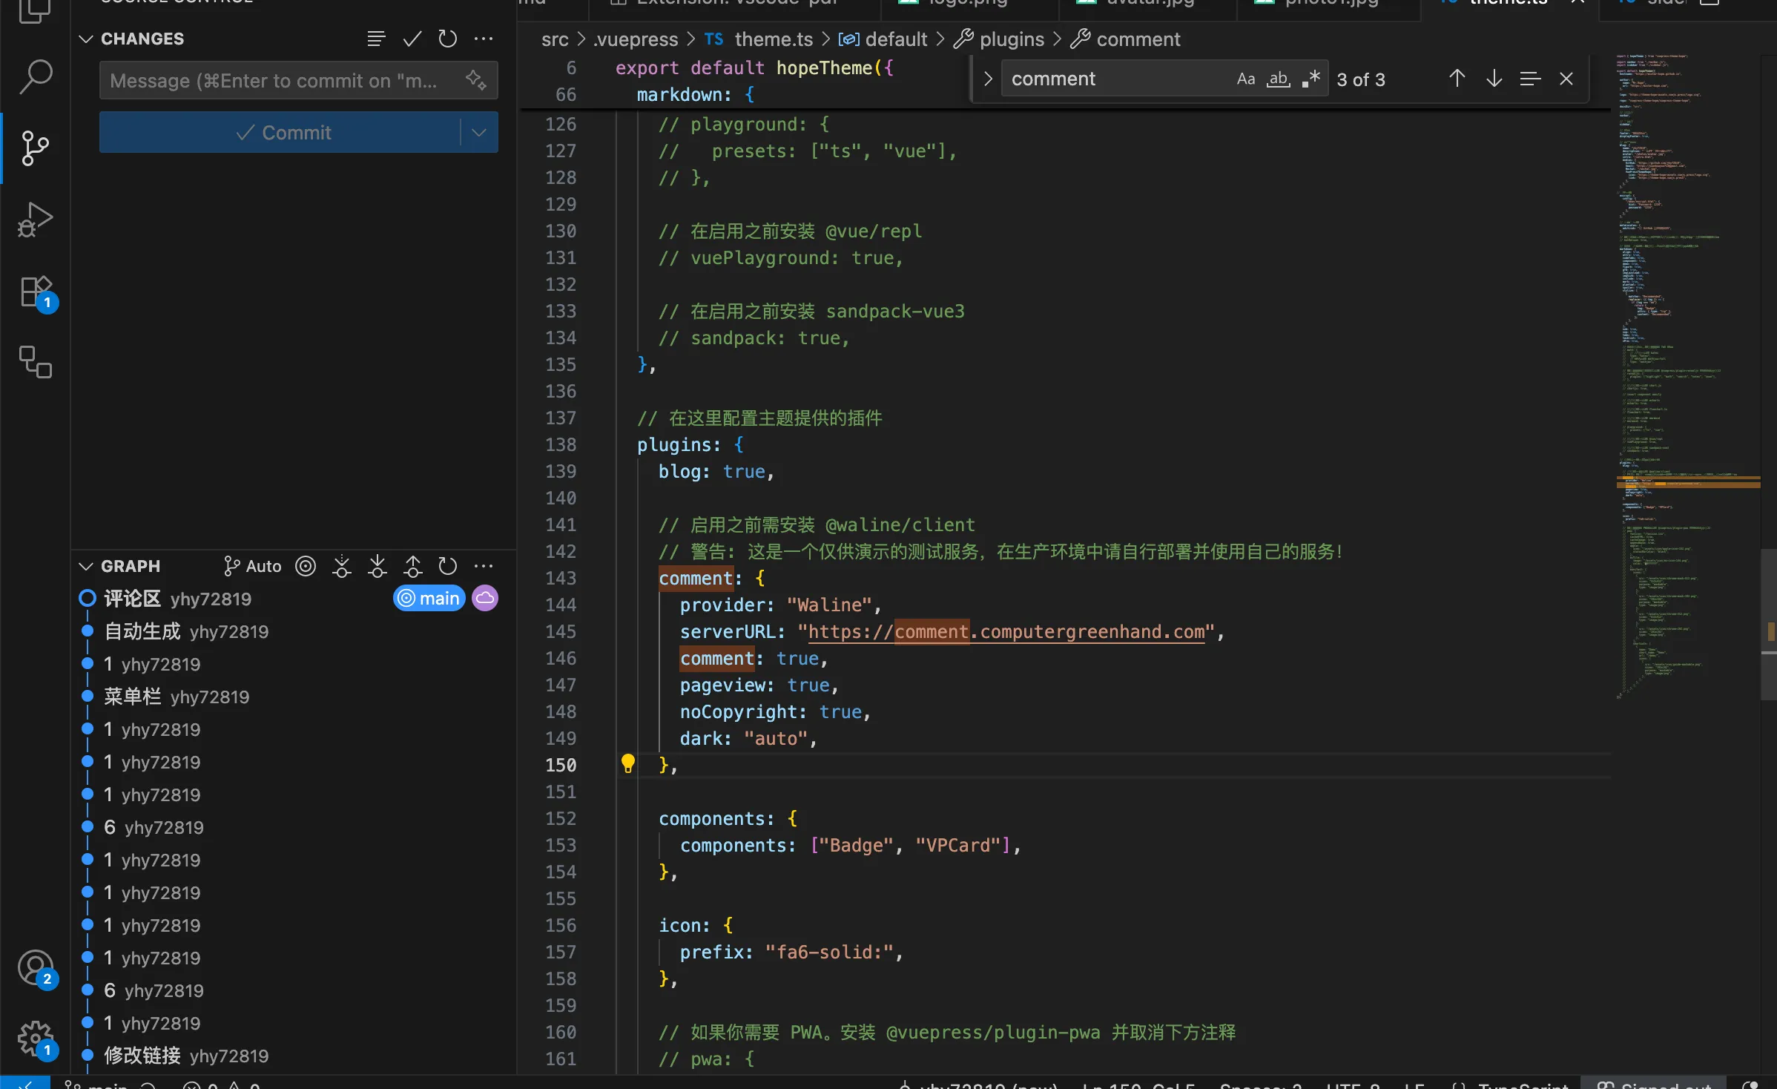The width and height of the screenshot is (1777, 1089).
Task: Open the Source Control view icon
Action: coord(35,148)
